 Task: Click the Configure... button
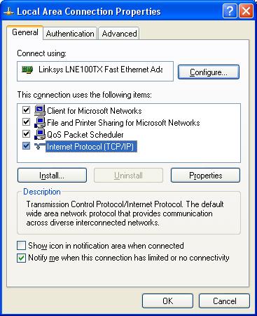click(x=209, y=72)
